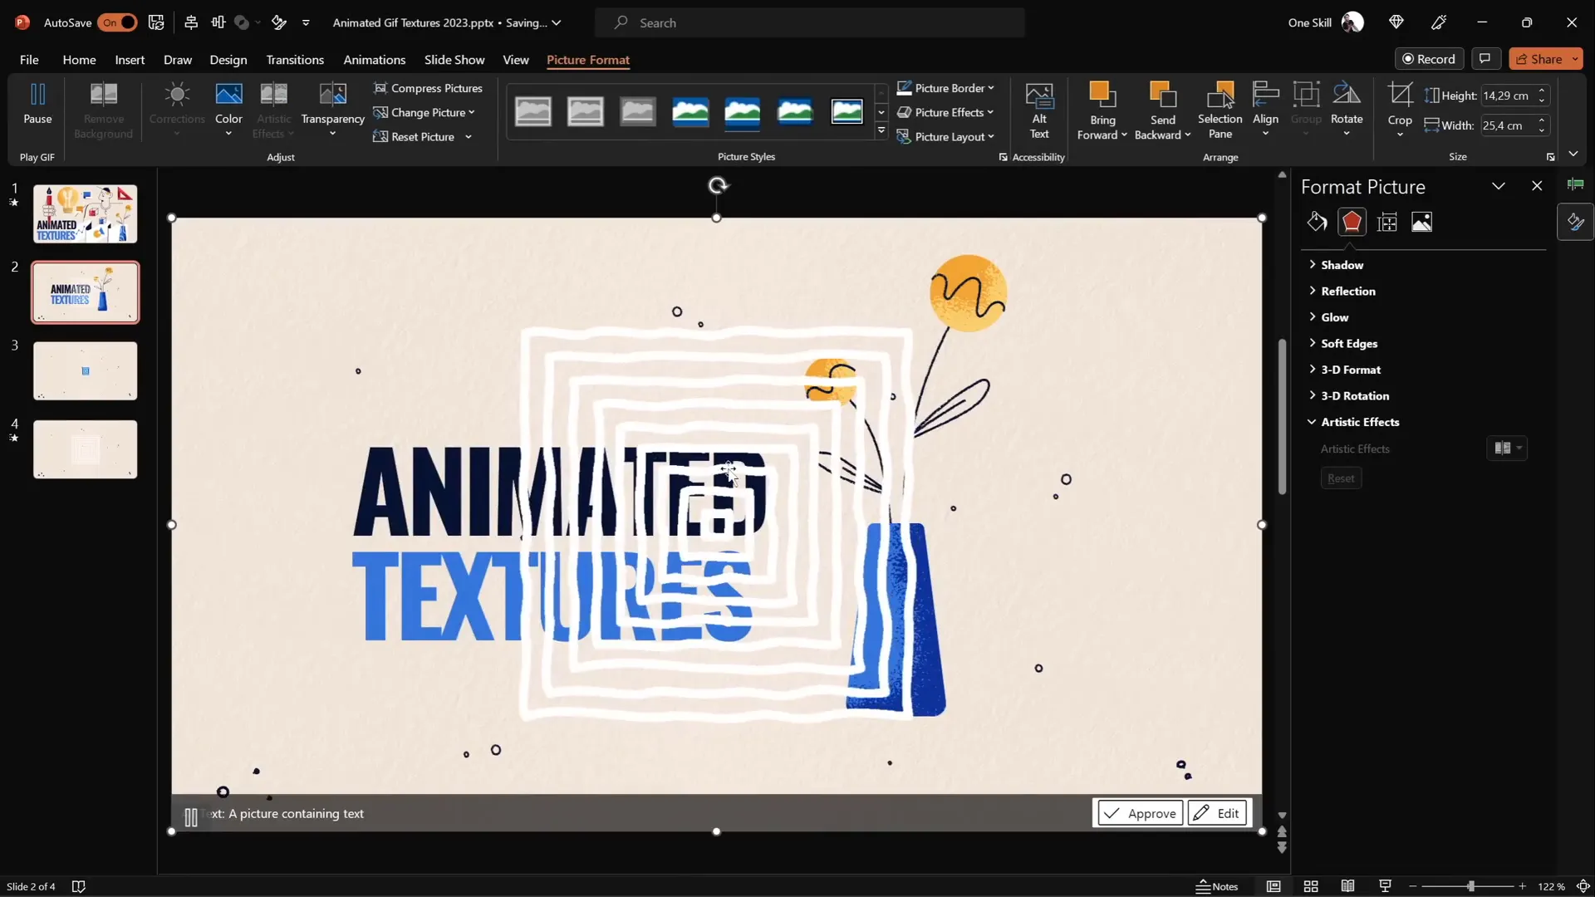Viewport: 1595px width, 897px height.
Task: Edit the suggested alt text
Action: click(1217, 813)
